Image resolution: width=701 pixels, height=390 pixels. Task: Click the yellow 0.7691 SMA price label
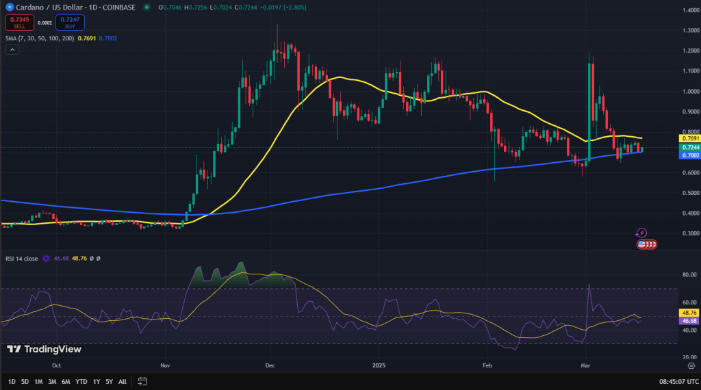(x=689, y=138)
